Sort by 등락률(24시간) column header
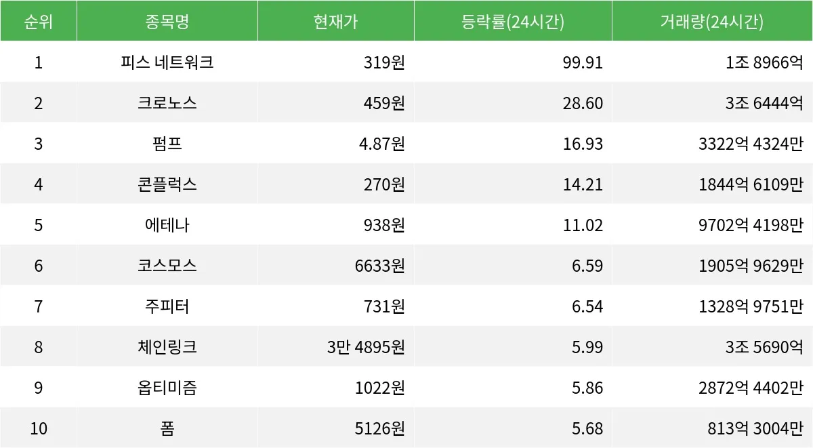813x448 pixels. pos(513,22)
